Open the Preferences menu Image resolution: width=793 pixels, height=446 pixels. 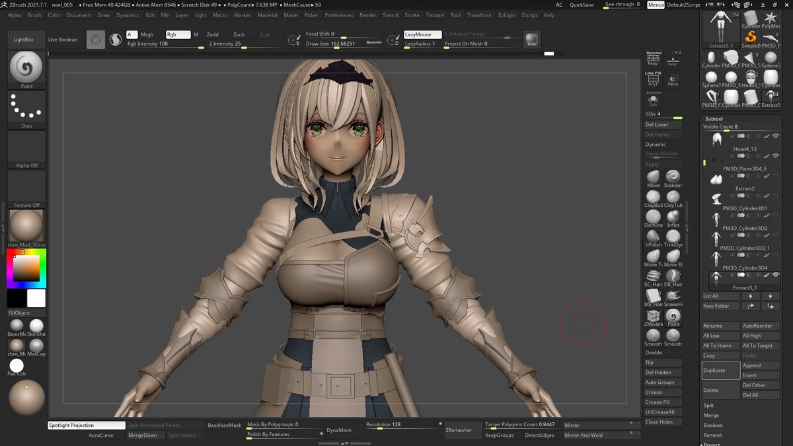339,15
